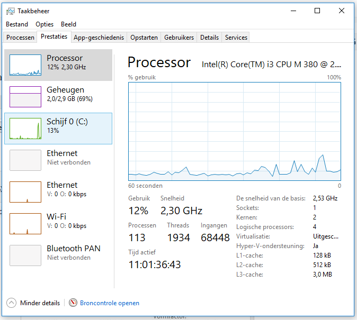This screenshot has width=357, height=320.
Task: Select Schijf 0 (C:) disk entry
Action: coord(58,128)
